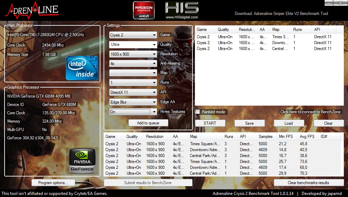The height and width of the screenshot is (197, 348).
Task: Select queue row with map Downto...
Action: pyautogui.click(x=266, y=43)
